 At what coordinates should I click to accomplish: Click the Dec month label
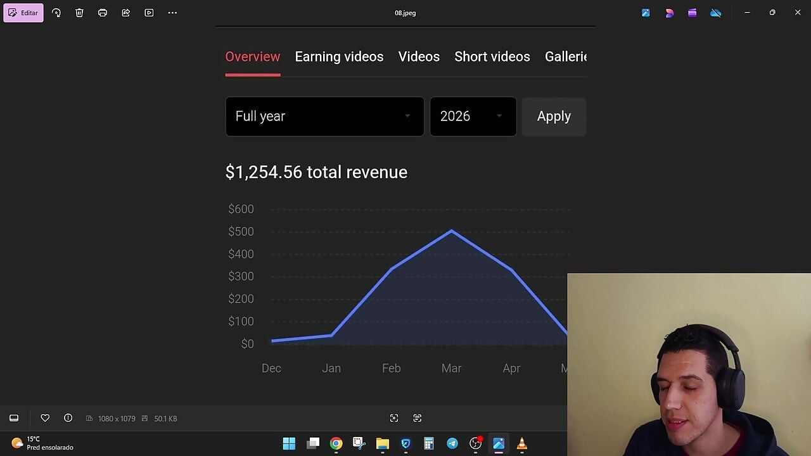point(271,368)
